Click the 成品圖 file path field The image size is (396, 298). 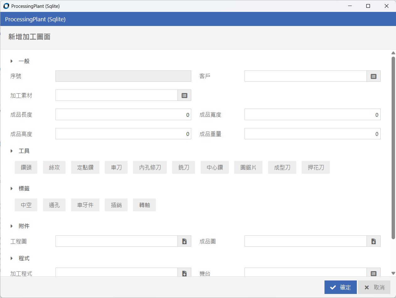pyautogui.click(x=306, y=241)
